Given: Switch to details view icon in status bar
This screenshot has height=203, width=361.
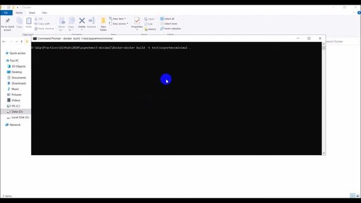Looking at the screenshot, I should pyautogui.click(x=353, y=196).
